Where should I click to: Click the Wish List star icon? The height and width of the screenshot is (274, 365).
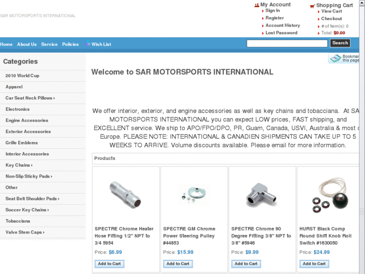click(87, 43)
